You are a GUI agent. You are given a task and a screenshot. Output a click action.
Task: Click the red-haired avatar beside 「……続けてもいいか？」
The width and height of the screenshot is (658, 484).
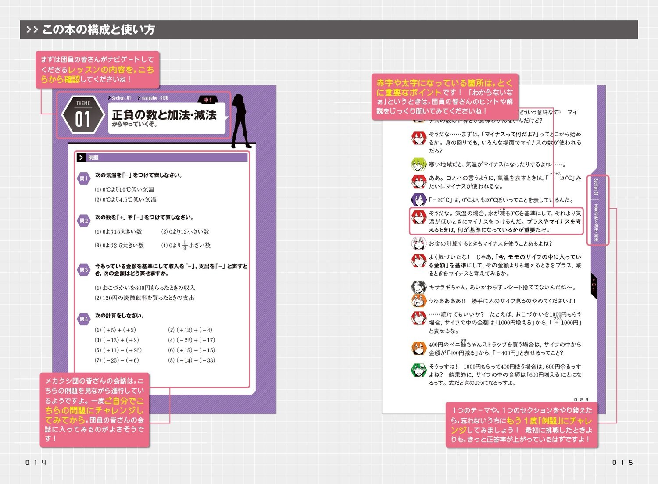point(418,317)
